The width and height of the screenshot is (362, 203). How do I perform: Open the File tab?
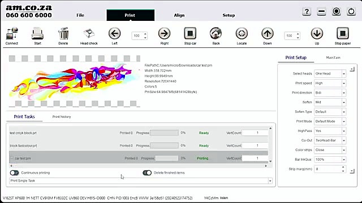click(x=80, y=15)
